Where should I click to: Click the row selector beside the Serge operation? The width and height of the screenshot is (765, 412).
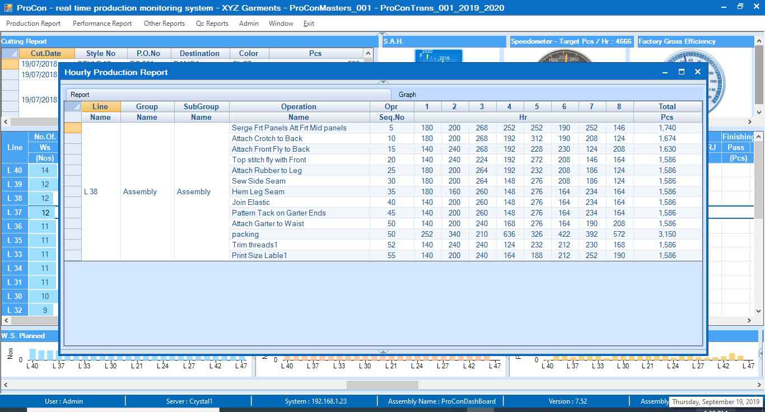[x=73, y=128]
